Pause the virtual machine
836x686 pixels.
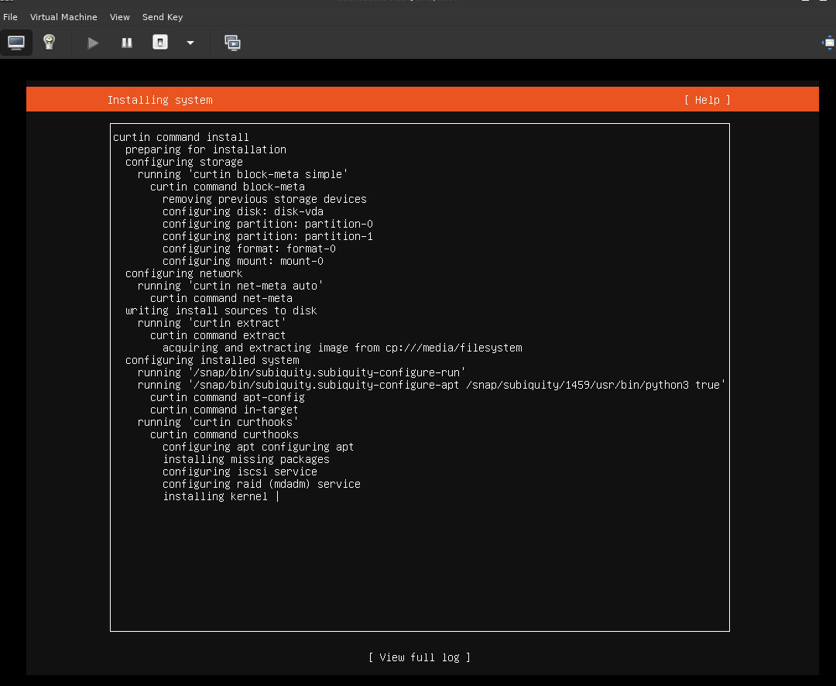click(x=127, y=43)
